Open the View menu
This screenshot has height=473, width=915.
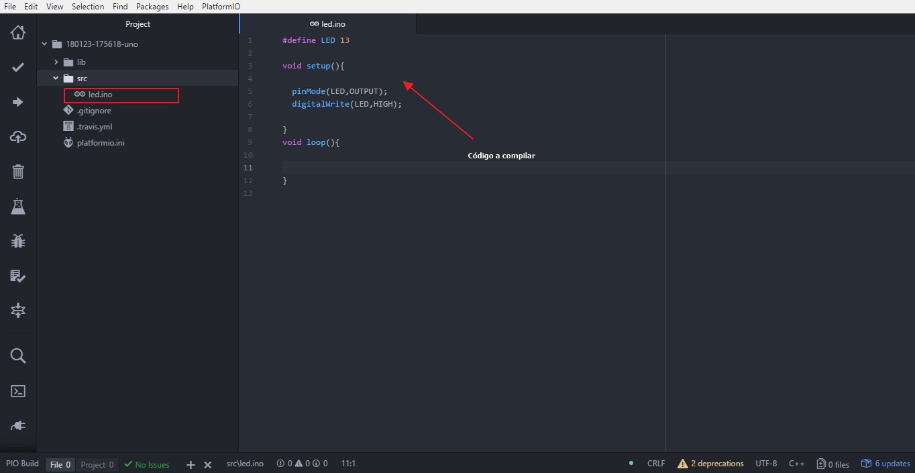pos(55,6)
